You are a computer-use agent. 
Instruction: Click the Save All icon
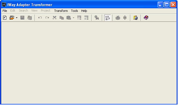(x=30, y=18)
